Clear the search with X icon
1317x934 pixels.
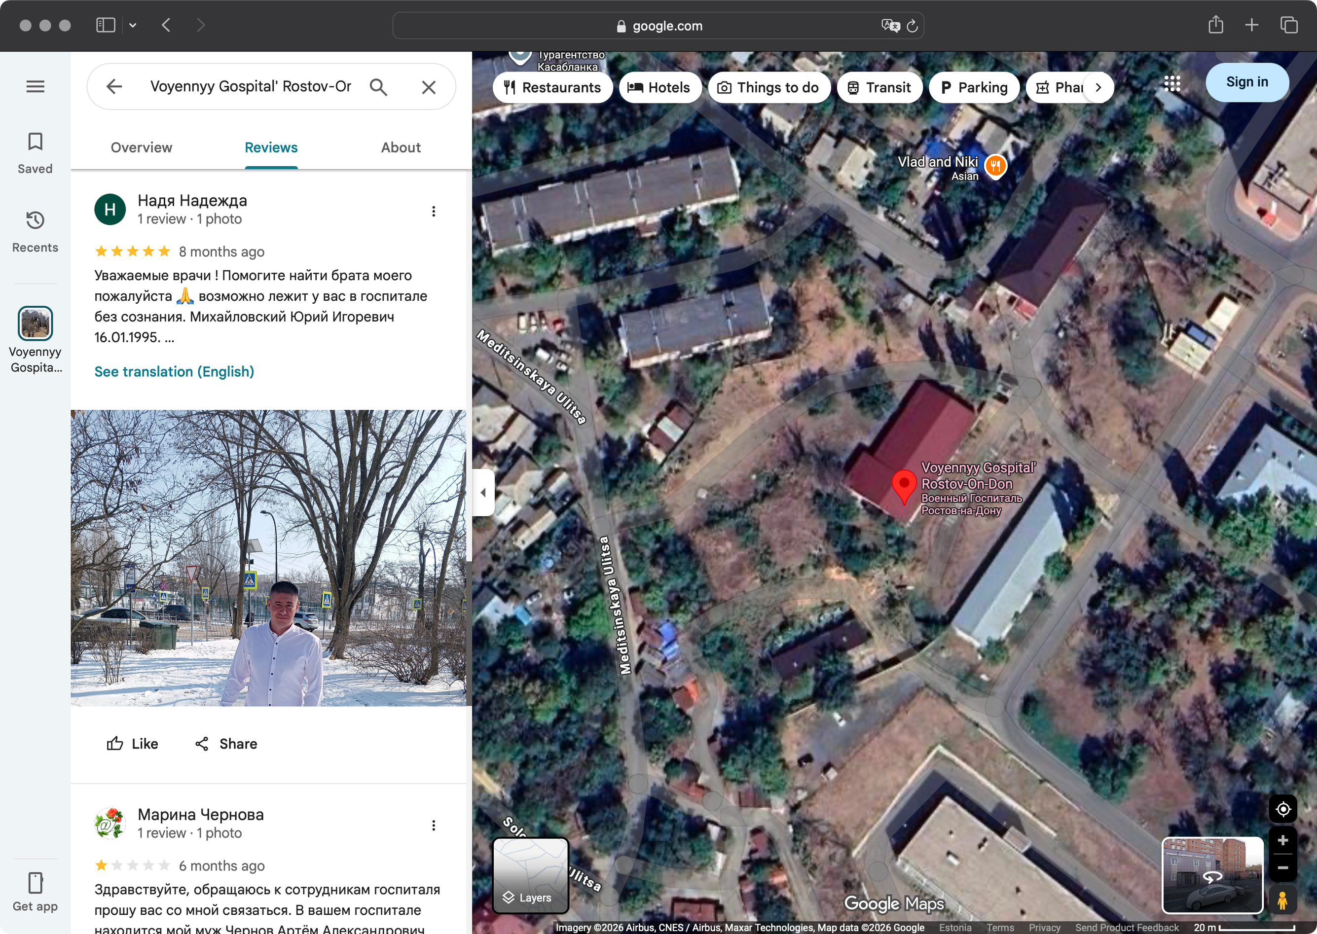click(x=429, y=87)
